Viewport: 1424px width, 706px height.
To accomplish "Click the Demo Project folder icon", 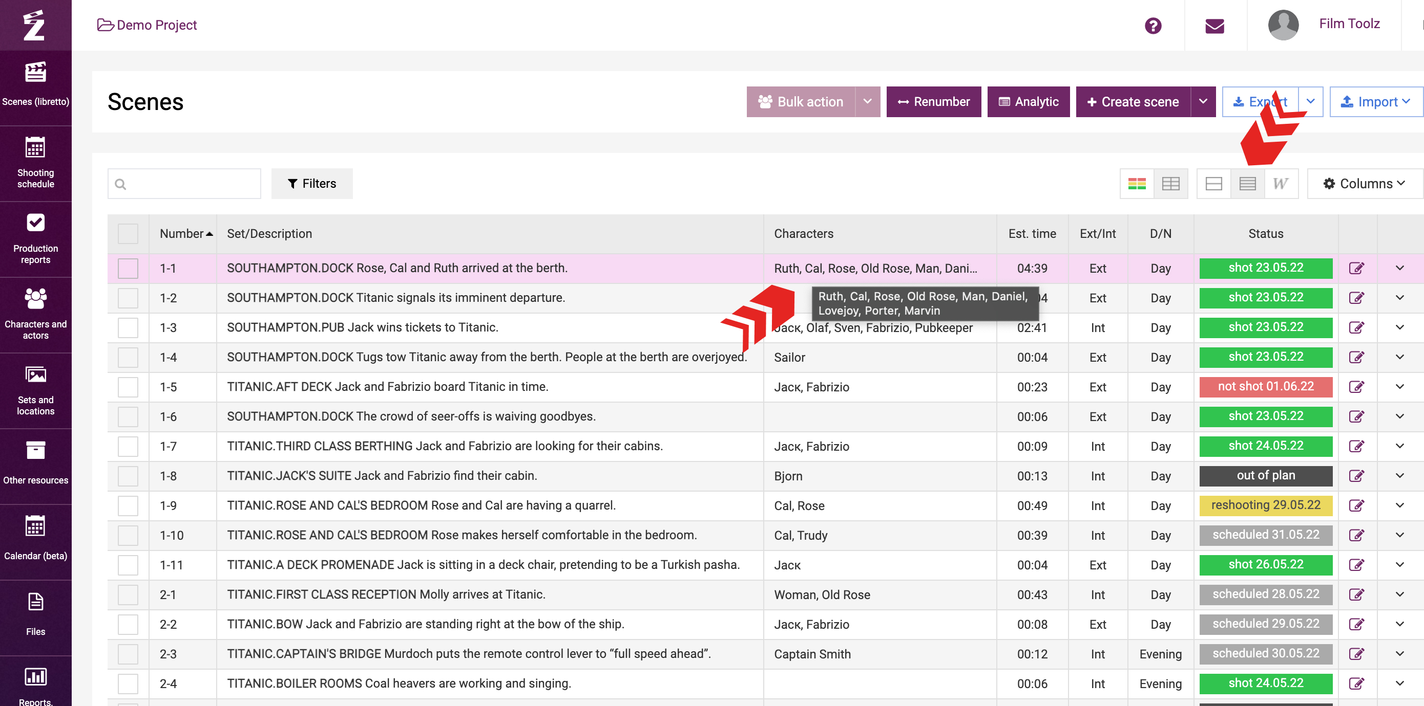I will pyautogui.click(x=105, y=26).
